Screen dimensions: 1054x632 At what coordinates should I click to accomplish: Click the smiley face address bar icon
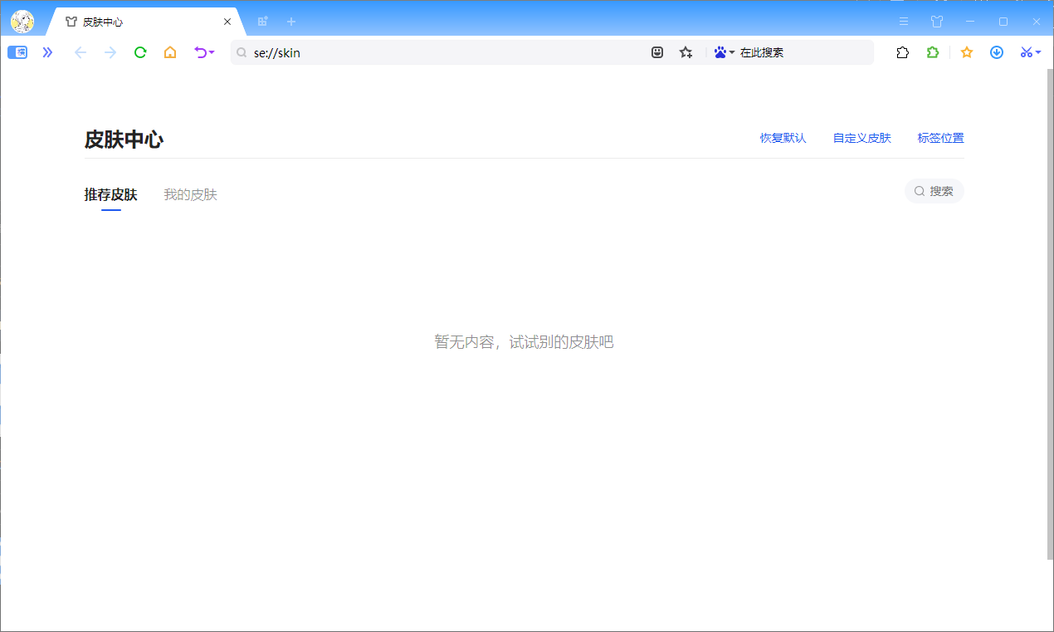(657, 52)
